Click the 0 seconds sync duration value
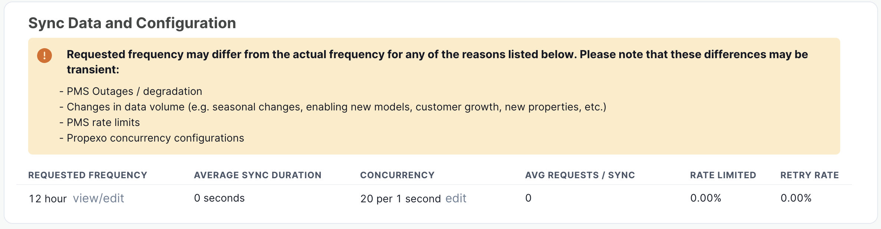This screenshot has height=229, width=881. click(219, 198)
